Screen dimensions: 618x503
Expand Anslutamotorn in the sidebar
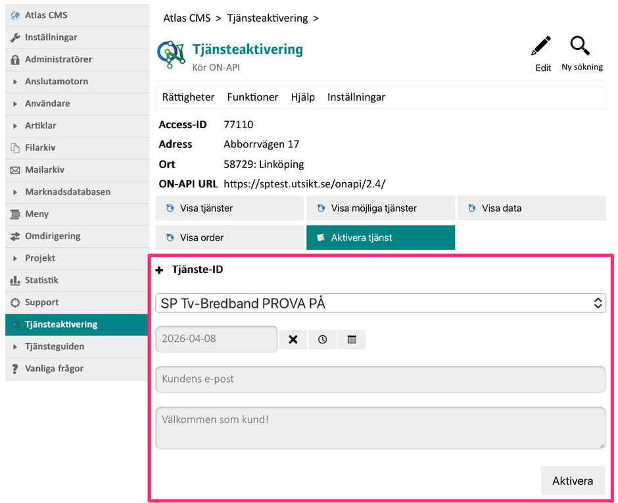[56, 82]
